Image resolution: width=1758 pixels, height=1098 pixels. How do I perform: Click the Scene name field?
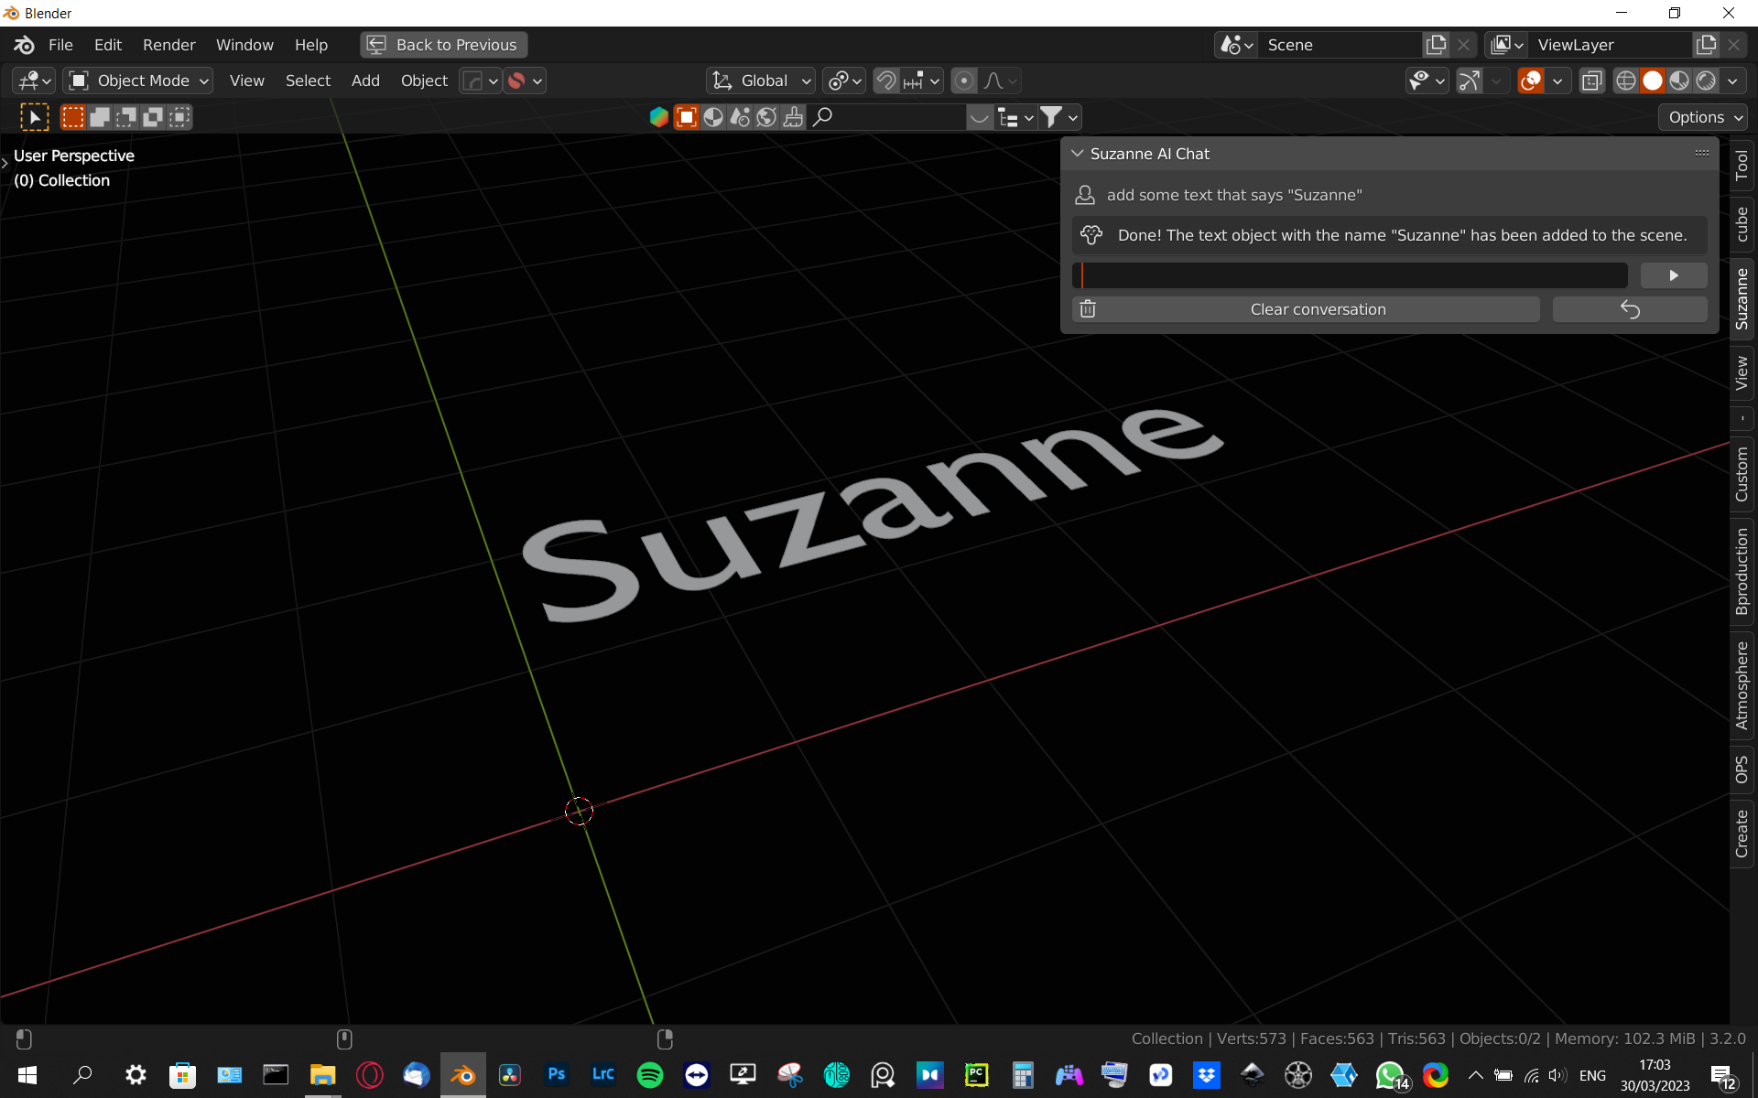(1341, 45)
